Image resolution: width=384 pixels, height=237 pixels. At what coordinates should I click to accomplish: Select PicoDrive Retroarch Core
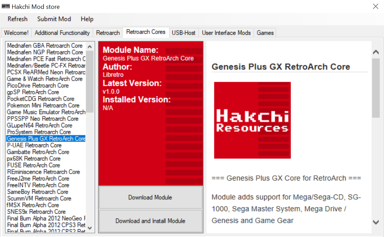click(x=46, y=85)
